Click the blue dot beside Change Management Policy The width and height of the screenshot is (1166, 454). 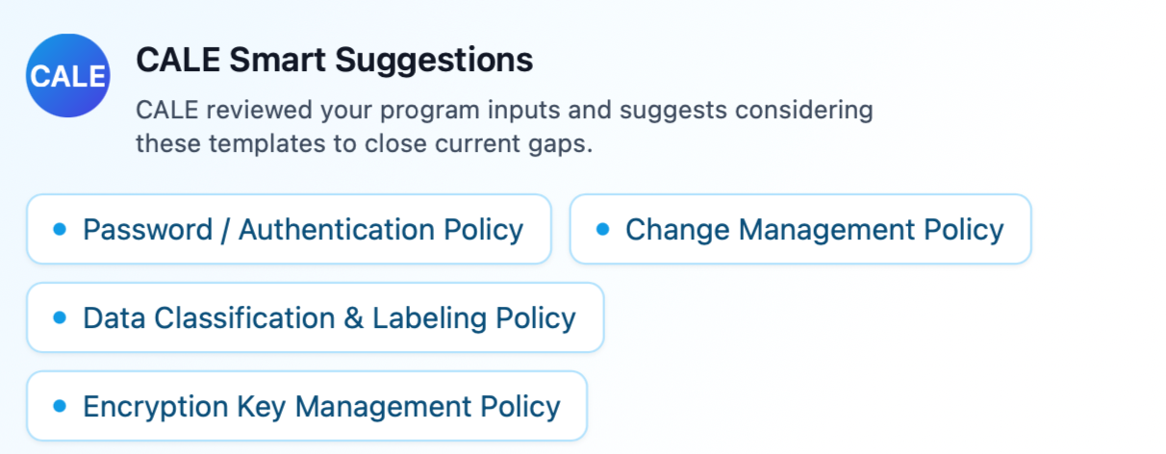coord(603,229)
